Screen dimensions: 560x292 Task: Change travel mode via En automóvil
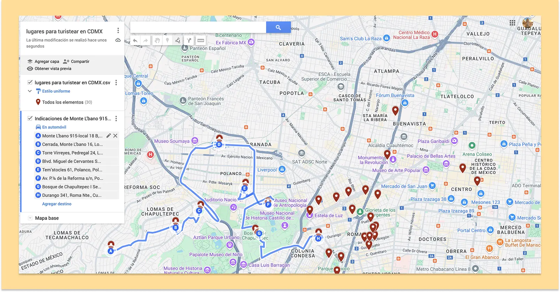point(54,127)
